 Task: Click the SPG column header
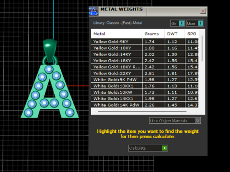tap(192, 34)
